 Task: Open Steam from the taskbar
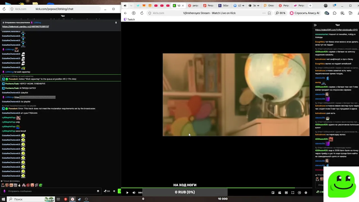(79, 199)
